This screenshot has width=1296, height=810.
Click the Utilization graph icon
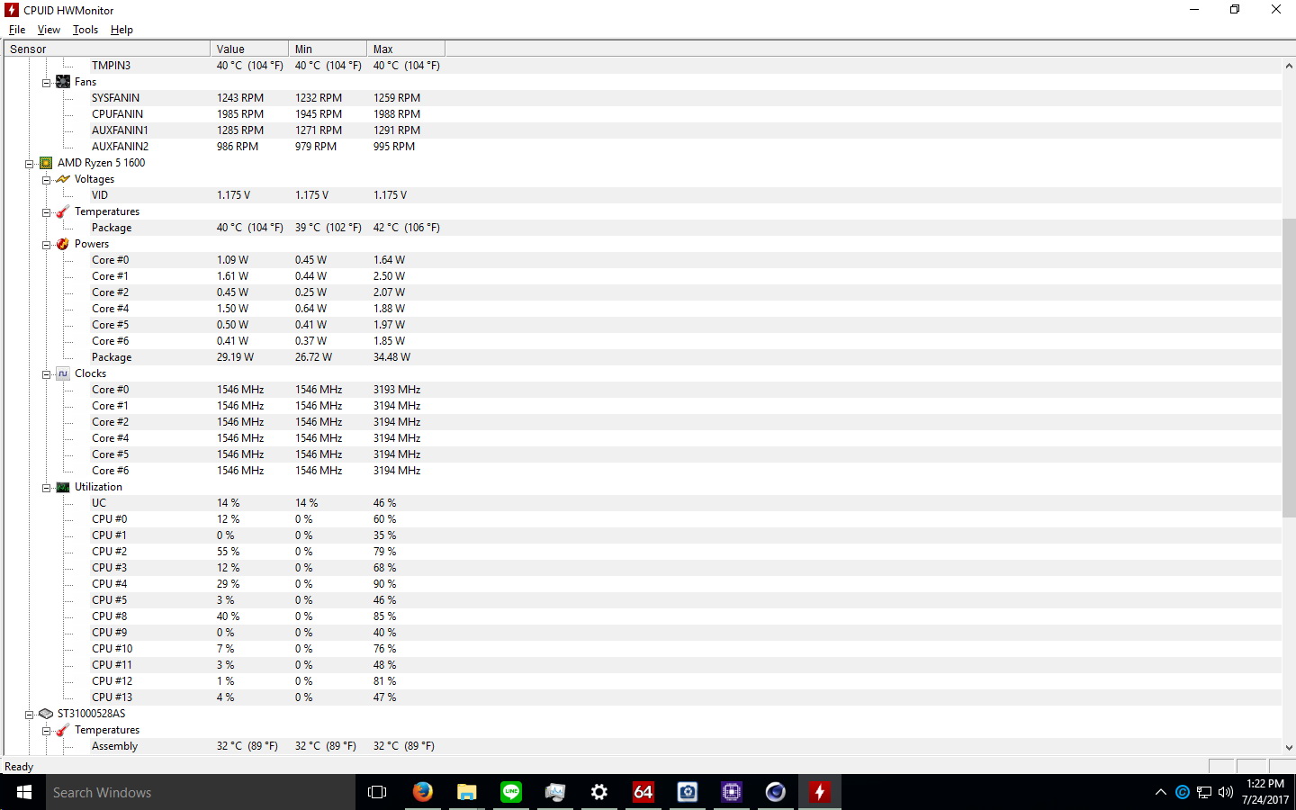(x=63, y=487)
